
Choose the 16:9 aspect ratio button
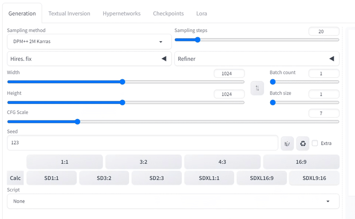point(301,162)
